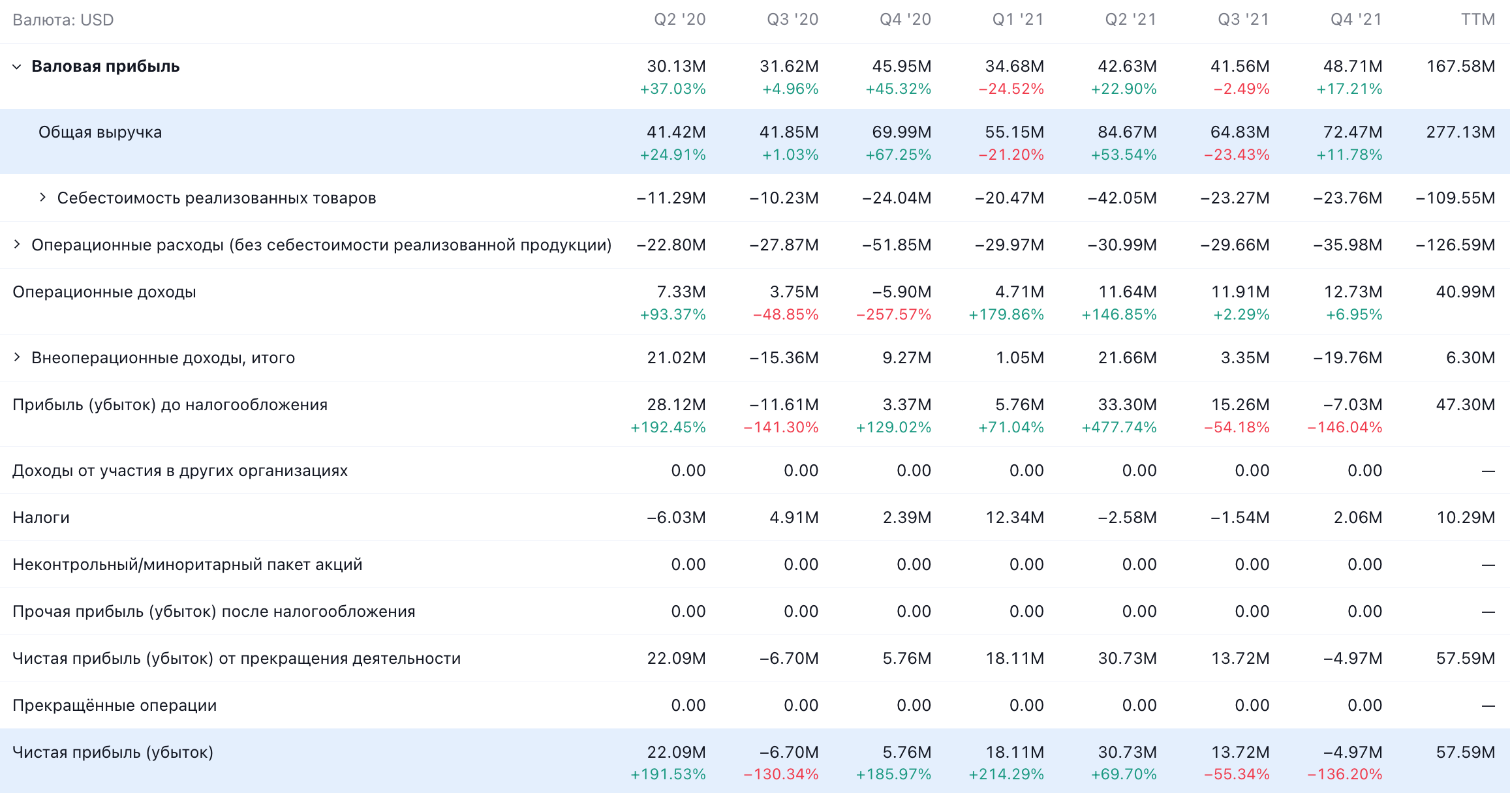
Task: Select the Q4 '21 column header
Action: pos(1357,20)
